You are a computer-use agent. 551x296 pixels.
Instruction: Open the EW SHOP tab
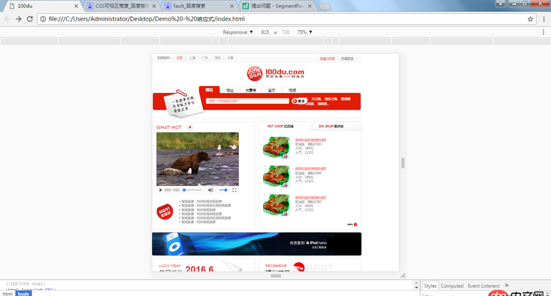pos(335,126)
